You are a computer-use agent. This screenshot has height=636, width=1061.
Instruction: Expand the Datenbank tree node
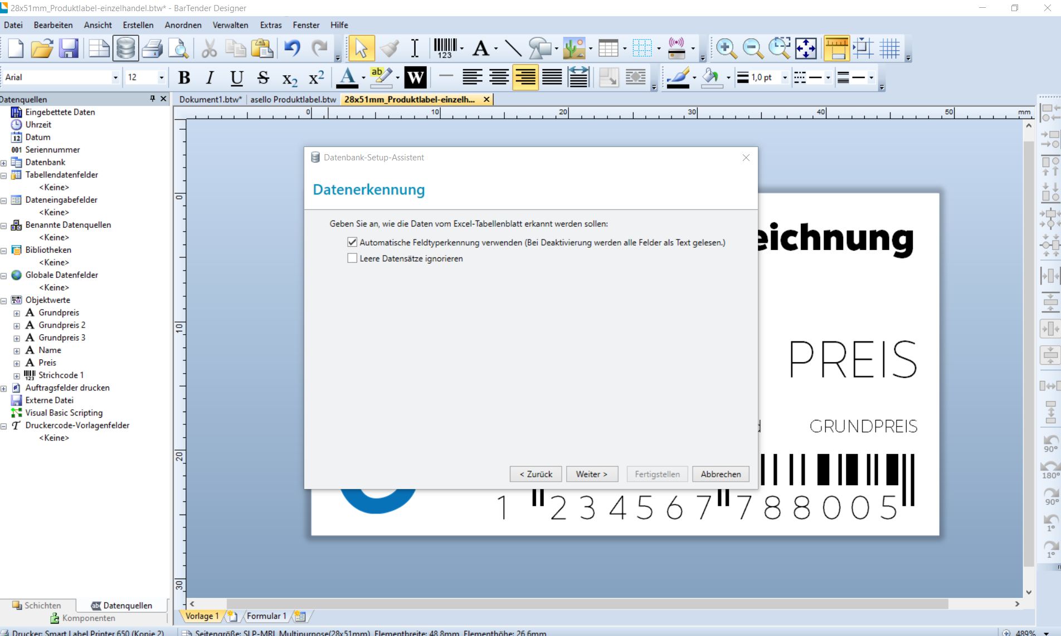click(4, 163)
